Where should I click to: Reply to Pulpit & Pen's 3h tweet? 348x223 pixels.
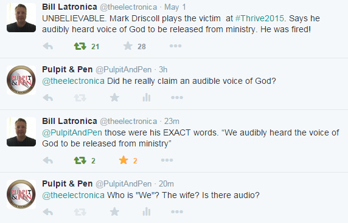tap(48, 98)
